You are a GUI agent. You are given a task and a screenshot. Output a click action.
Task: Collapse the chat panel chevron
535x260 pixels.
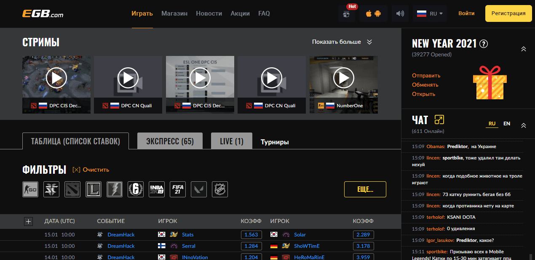[x=524, y=125]
